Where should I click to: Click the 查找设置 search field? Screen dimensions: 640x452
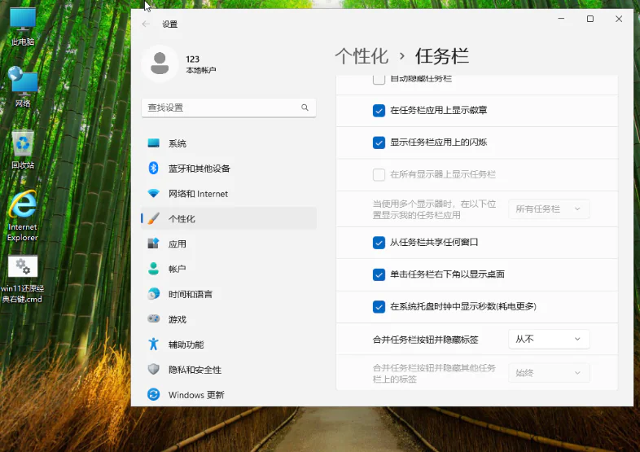click(229, 108)
